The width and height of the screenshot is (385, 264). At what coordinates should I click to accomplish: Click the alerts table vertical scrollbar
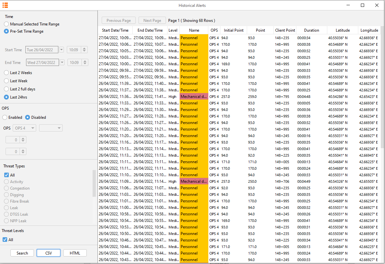(382, 98)
